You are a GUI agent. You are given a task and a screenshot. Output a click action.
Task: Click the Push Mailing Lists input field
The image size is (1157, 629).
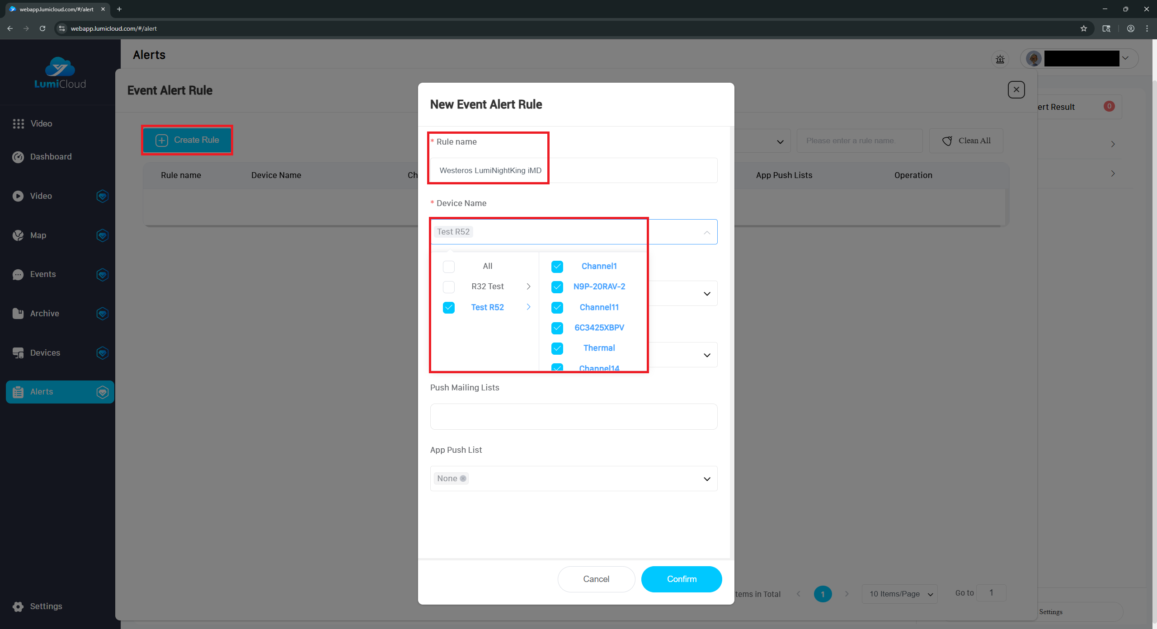coord(573,417)
